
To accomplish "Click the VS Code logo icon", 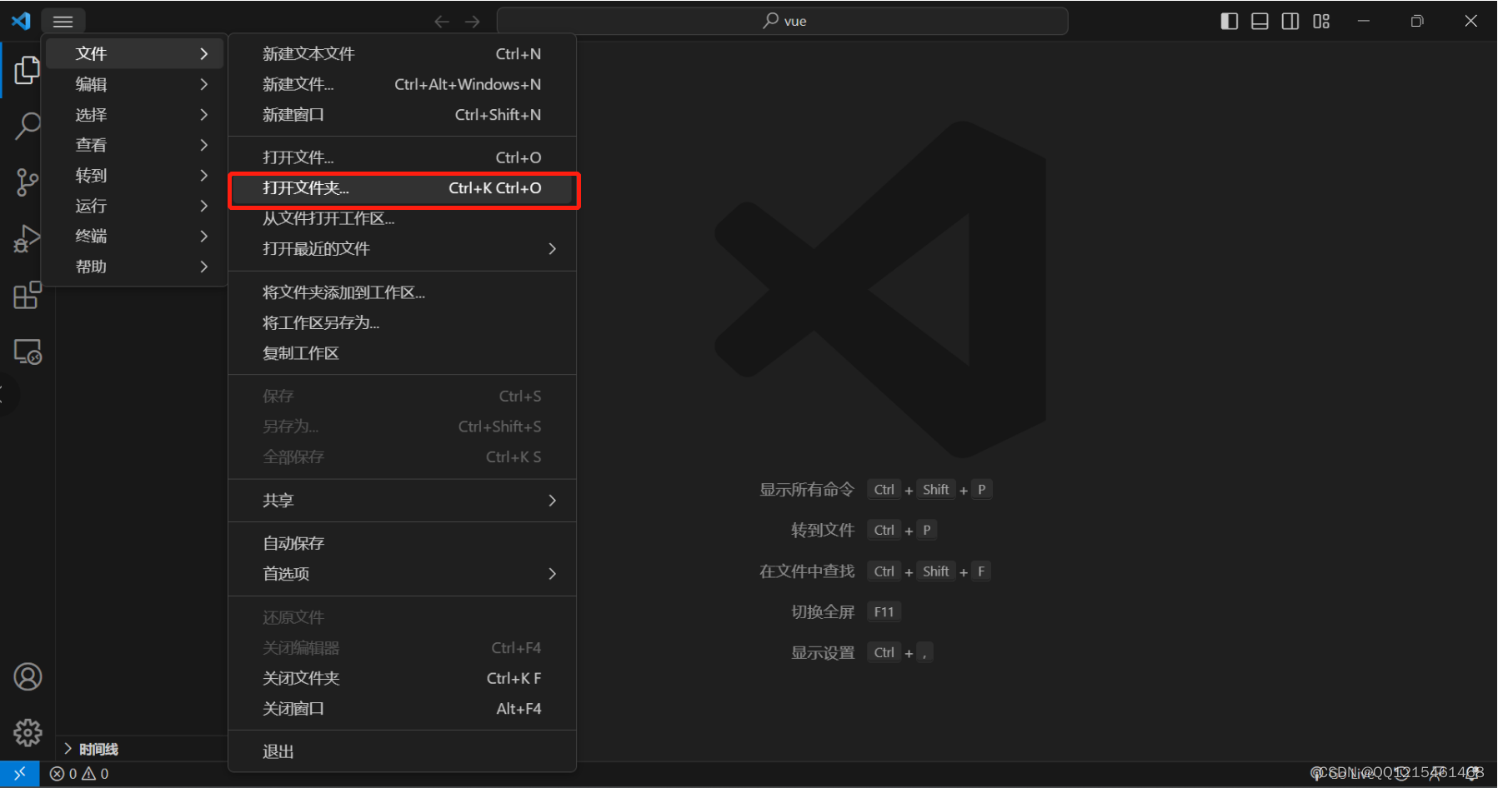I will (21, 21).
